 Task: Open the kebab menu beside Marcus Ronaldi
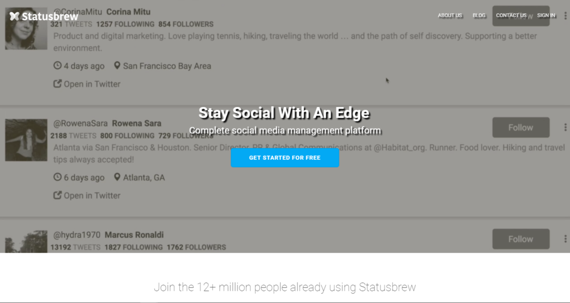(566, 238)
